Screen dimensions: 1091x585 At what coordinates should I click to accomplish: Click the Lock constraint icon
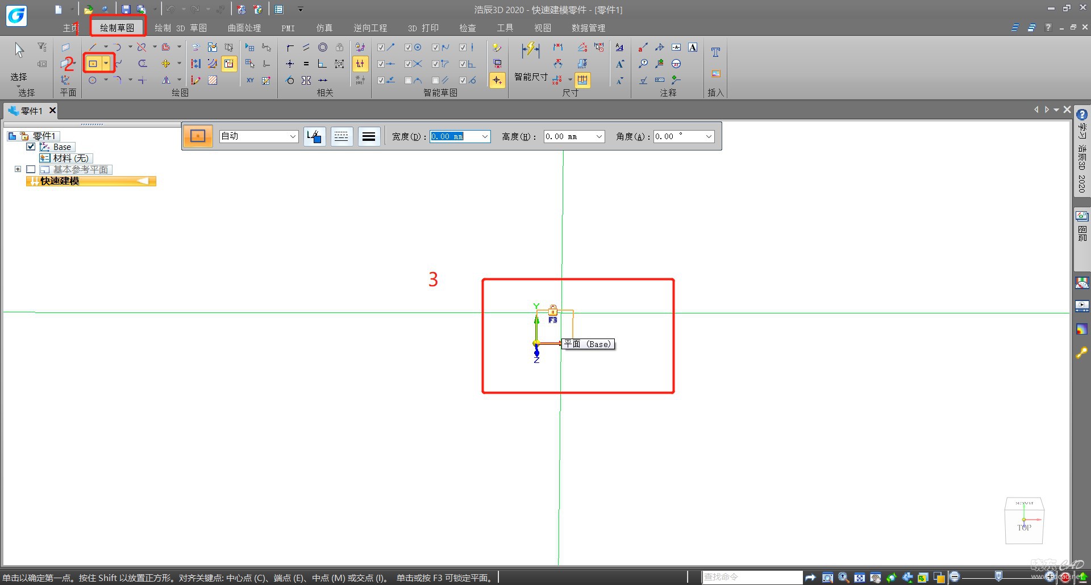point(339,47)
